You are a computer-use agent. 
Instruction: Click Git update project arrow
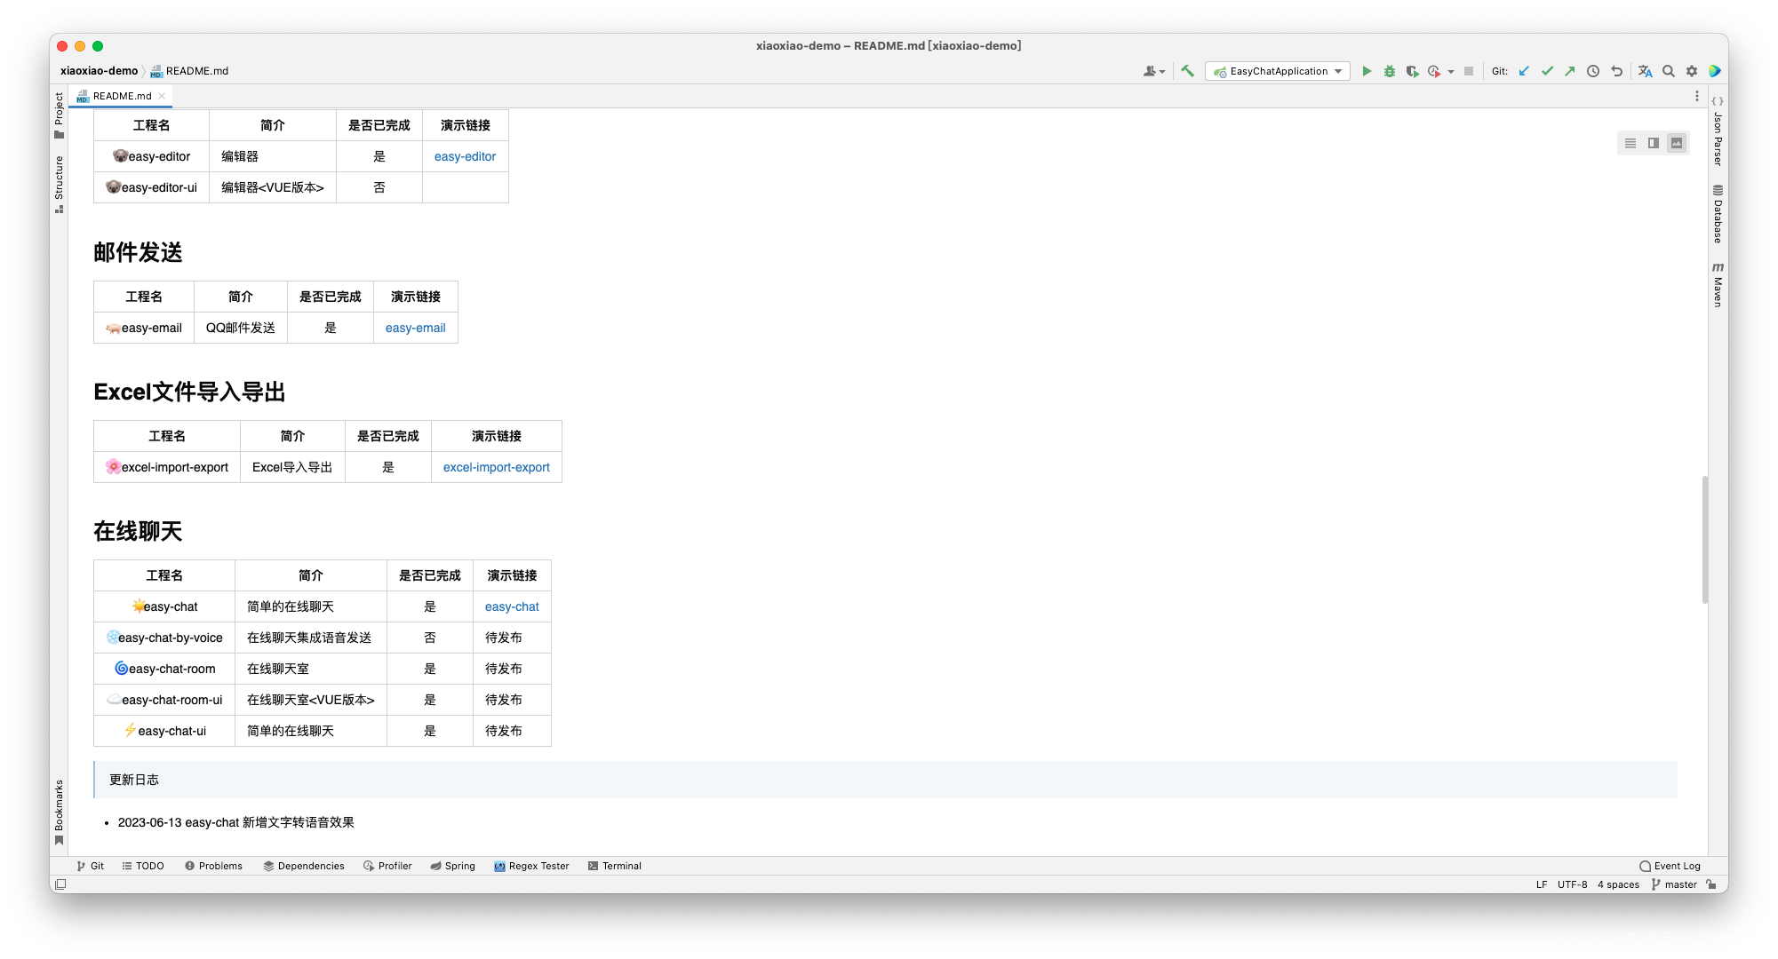[1524, 71]
